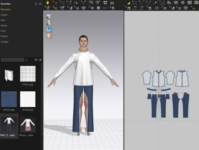Focus the library search field

[x=12, y=60]
